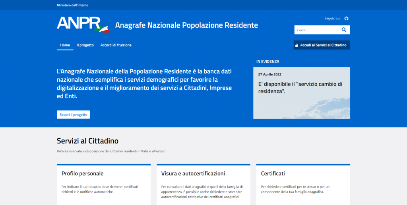Click the text about Cittadini residenti in Italia
Screen dimensions: 407x205
coord(112,151)
